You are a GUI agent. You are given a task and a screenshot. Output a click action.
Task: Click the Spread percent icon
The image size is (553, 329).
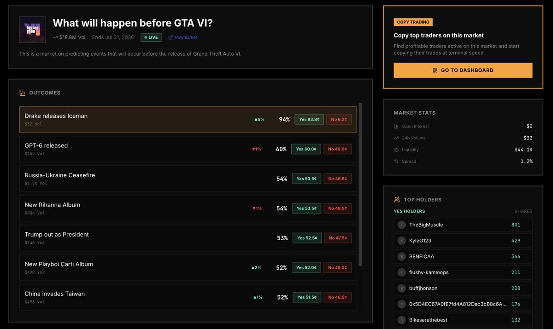[x=396, y=162]
